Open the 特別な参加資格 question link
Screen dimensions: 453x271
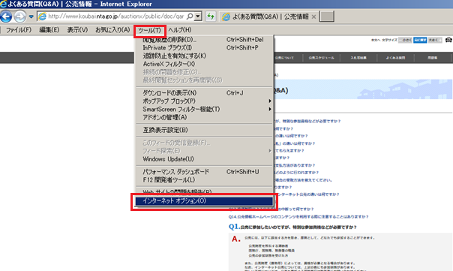[x=307, y=121]
